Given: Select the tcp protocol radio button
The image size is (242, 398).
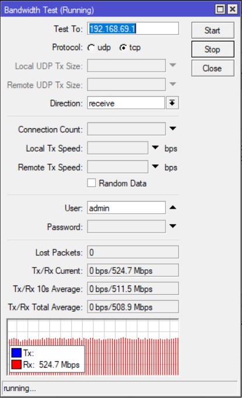Looking at the screenshot, I should point(123,48).
